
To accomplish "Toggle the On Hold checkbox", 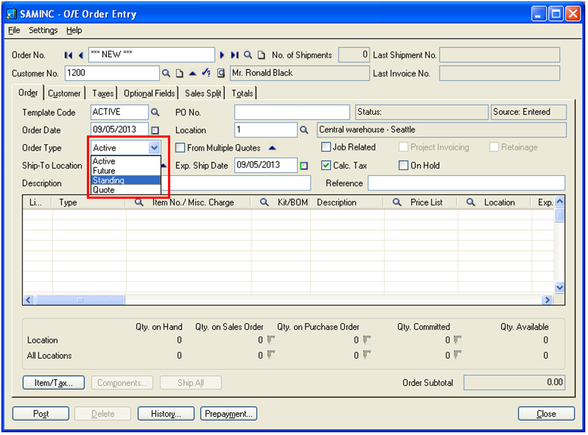I will pyautogui.click(x=404, y=165).
